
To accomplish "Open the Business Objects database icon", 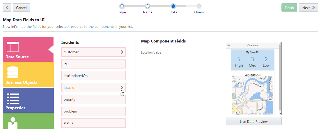I will coord(13,72).
